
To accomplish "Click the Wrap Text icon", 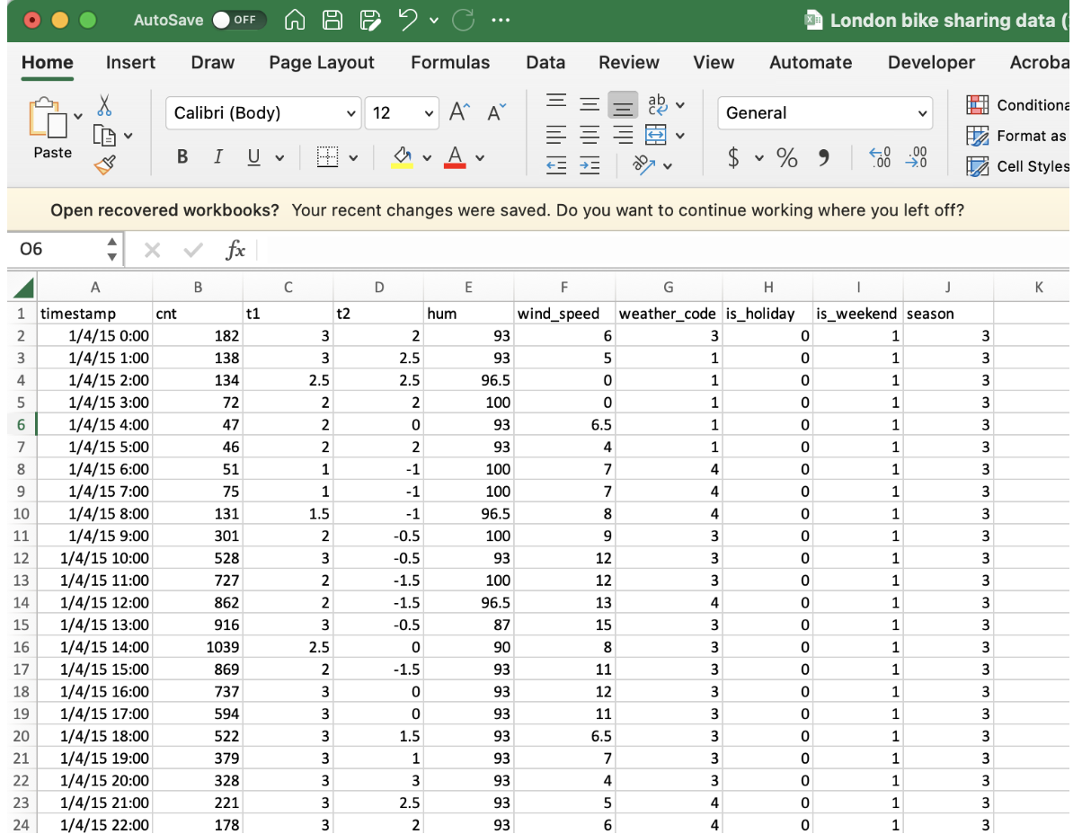I will (658, 104).
